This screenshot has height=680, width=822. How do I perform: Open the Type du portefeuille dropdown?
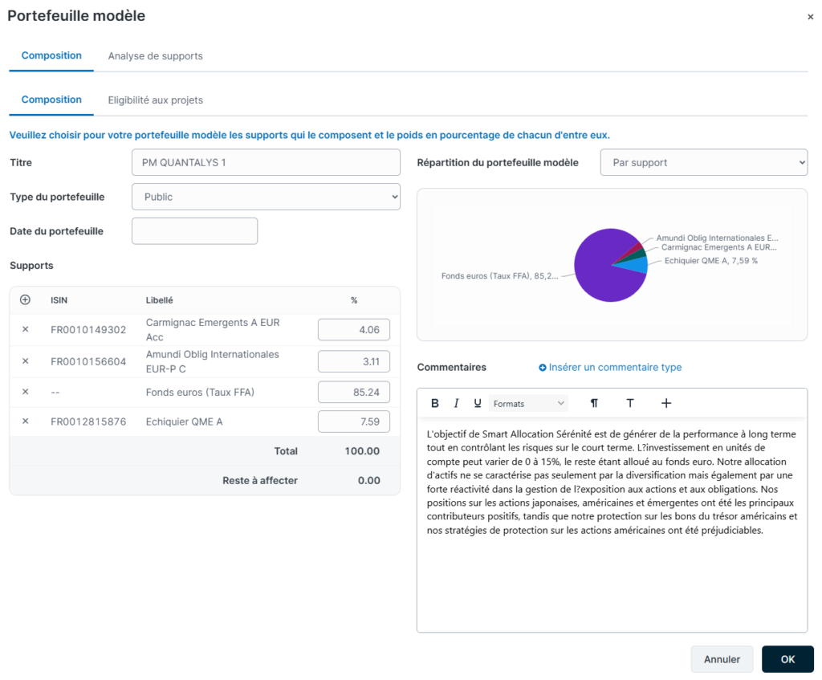[x=266, y=197]
